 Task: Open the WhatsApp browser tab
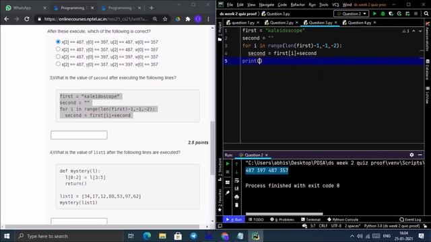(26, 8)
